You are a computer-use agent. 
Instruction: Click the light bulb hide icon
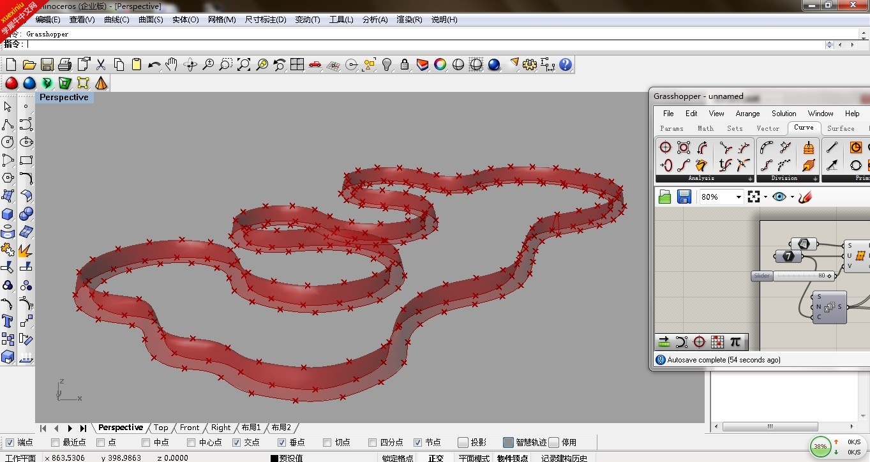pos(387,64)
